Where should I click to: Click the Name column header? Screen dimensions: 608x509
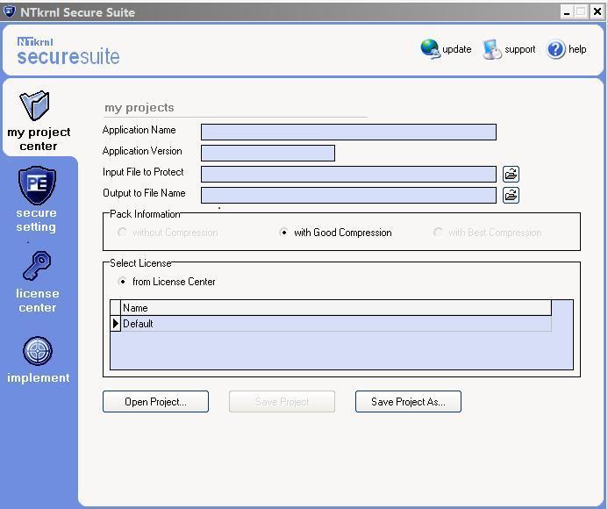(x=336, y=308)
